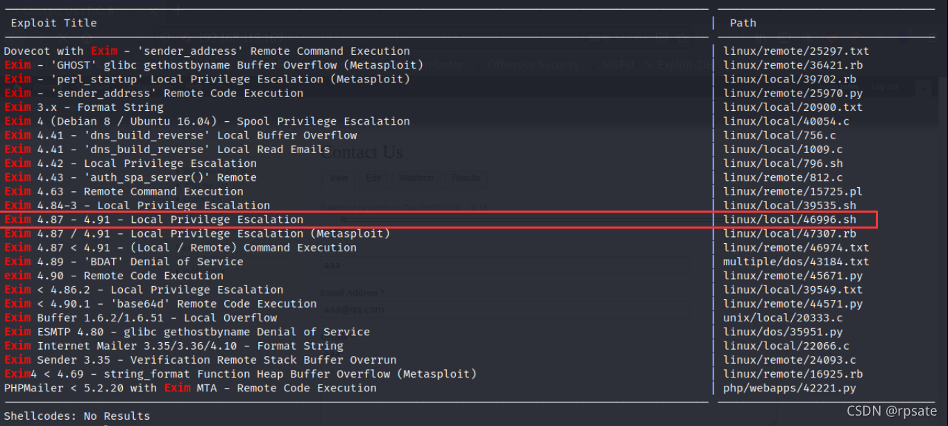Click the "Exim 3.x - Format String" title

tap(84, 107)
